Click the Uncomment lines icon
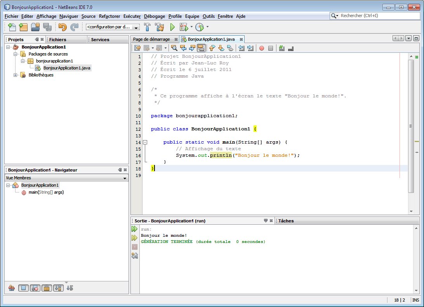The width and height of the screenshot is (424, 307). (x=291, y=48)
